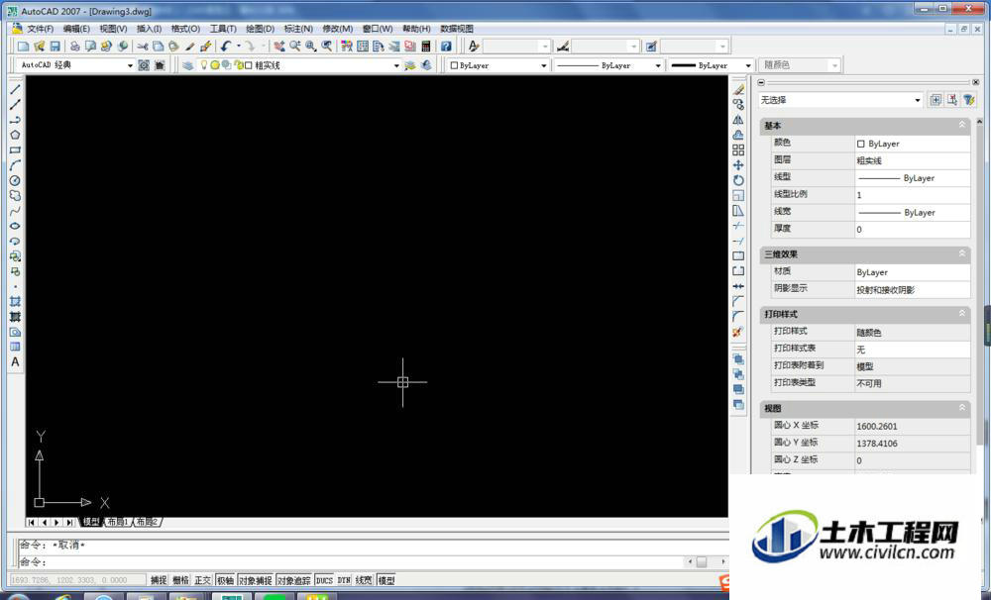Open the 文件(F) menu
This screenshot has width=991, height=600.
pyautogui.click(x=41, y=29)
